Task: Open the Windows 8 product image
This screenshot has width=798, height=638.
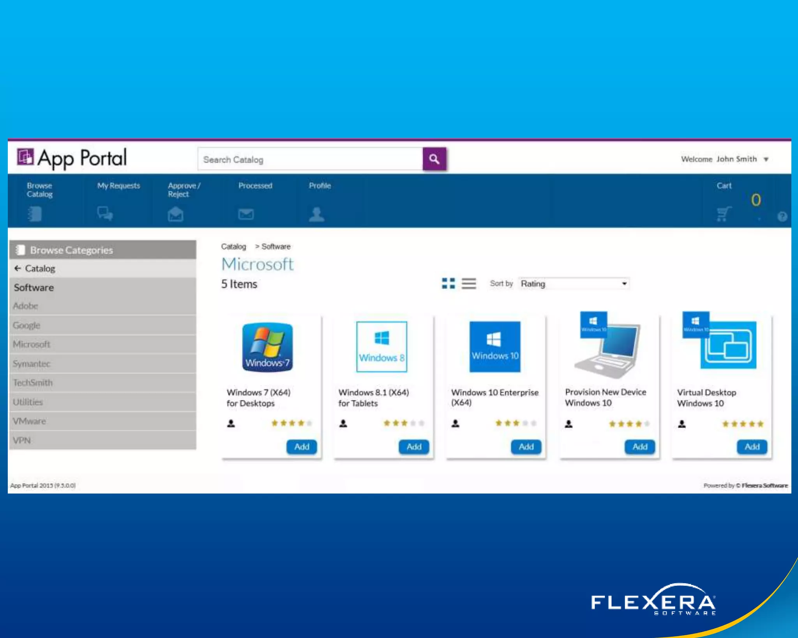Action: point(381,347)
